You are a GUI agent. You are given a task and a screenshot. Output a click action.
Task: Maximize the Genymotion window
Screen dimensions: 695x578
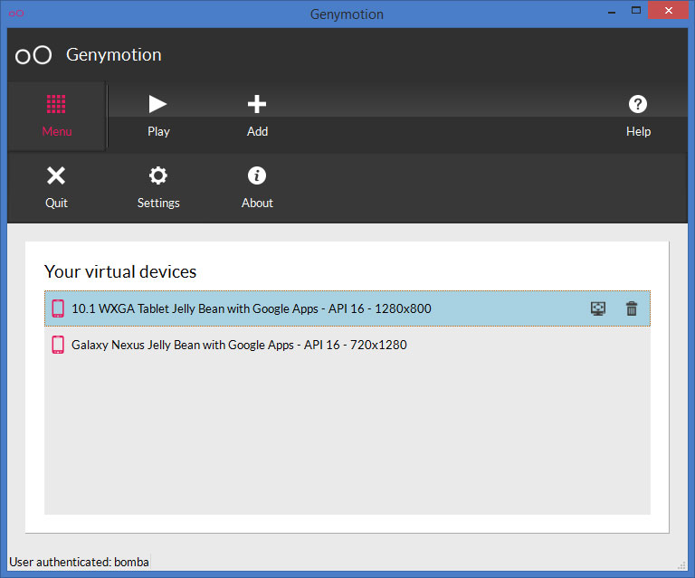(x=636, y=10)
